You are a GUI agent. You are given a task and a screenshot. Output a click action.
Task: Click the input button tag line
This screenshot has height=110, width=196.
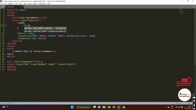(41, 64)
